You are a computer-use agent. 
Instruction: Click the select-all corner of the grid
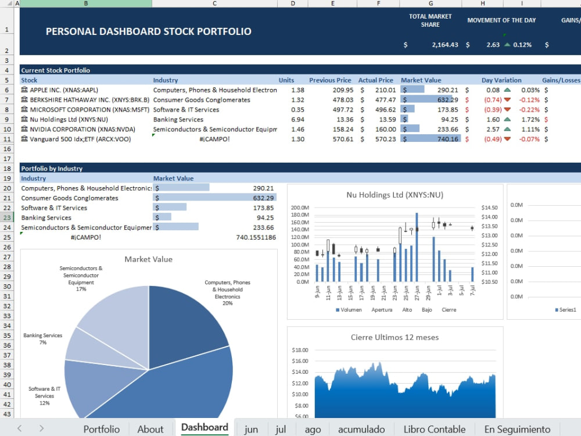7,3
